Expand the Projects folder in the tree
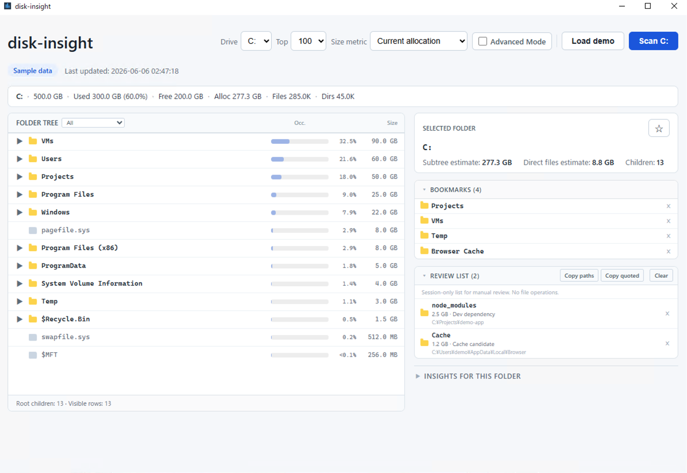 click(19, 177)
